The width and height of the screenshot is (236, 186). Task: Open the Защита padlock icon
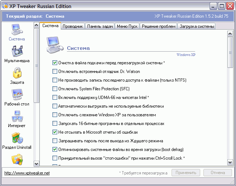[x=17, y=73]
